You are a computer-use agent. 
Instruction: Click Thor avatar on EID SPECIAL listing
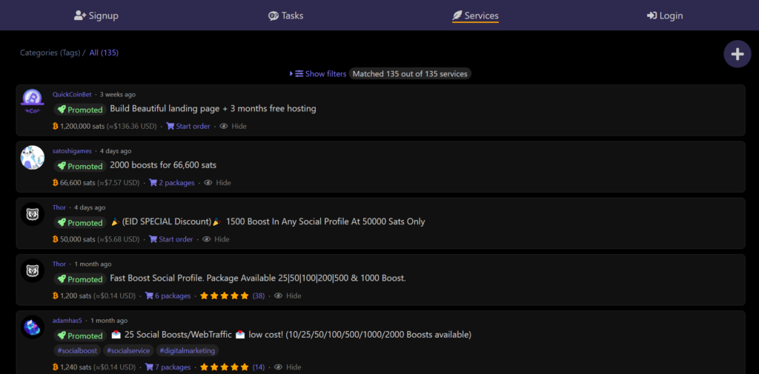[x=33, y=214]
